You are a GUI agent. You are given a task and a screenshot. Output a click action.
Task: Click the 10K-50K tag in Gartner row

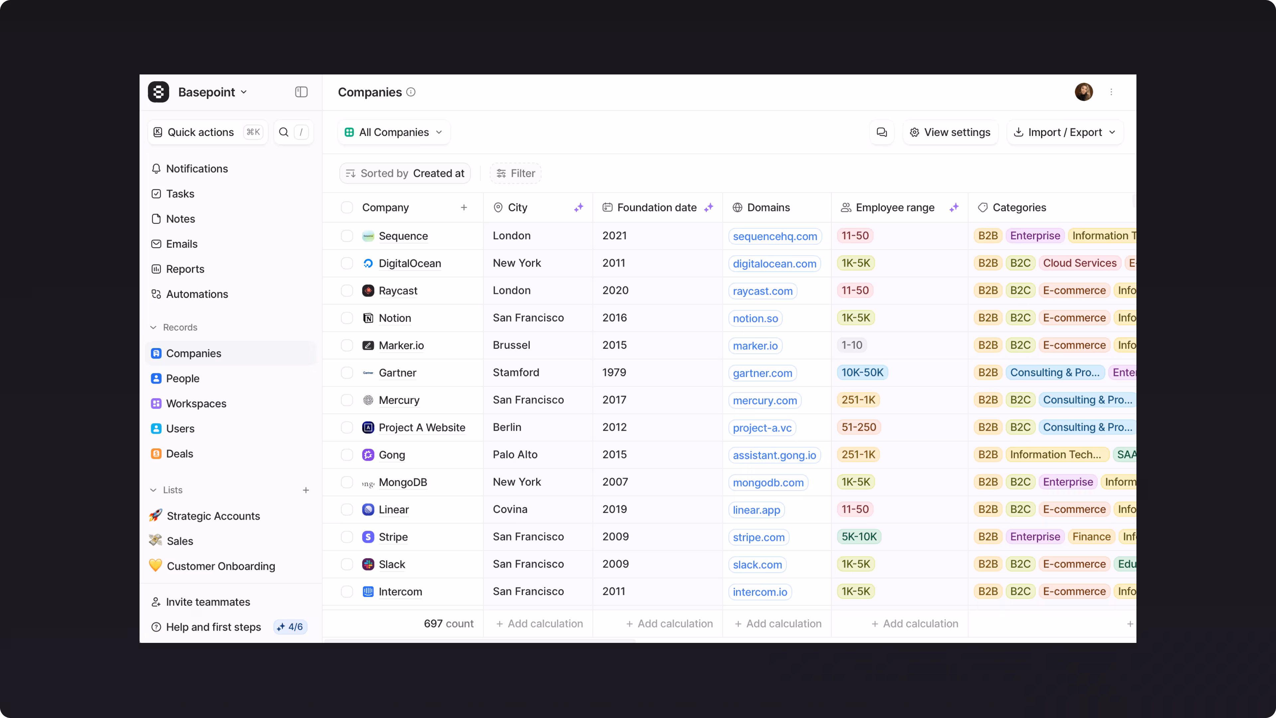(862, 373)
